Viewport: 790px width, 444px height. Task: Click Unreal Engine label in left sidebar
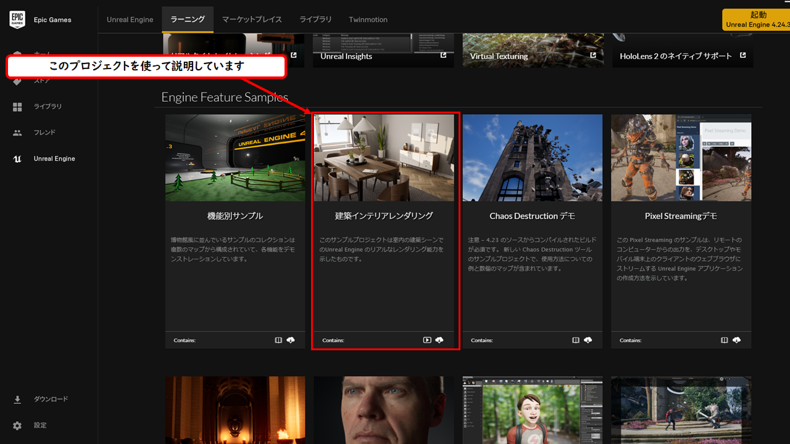[54, 158]
